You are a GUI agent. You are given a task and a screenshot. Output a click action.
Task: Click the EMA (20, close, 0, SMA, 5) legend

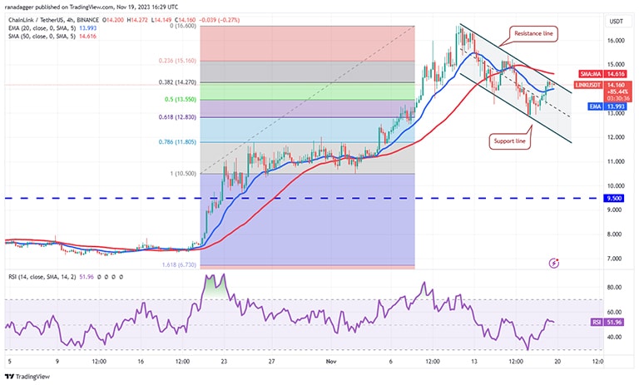pos(42,27)
